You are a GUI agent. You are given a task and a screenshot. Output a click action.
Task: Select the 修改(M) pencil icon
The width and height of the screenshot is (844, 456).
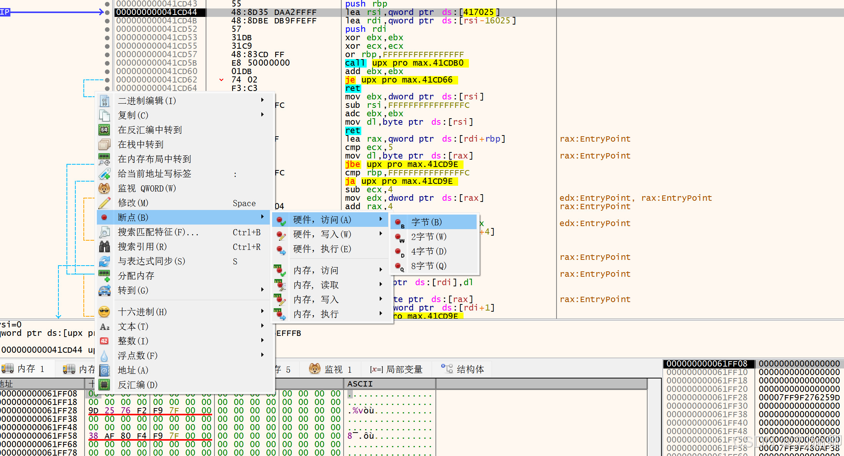point(105,203)
